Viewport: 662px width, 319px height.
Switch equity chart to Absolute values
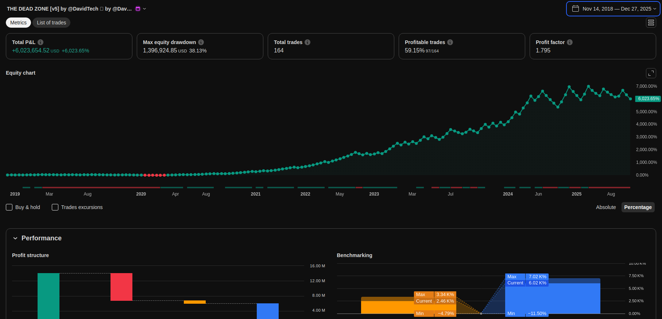click(x=605, y=207)
